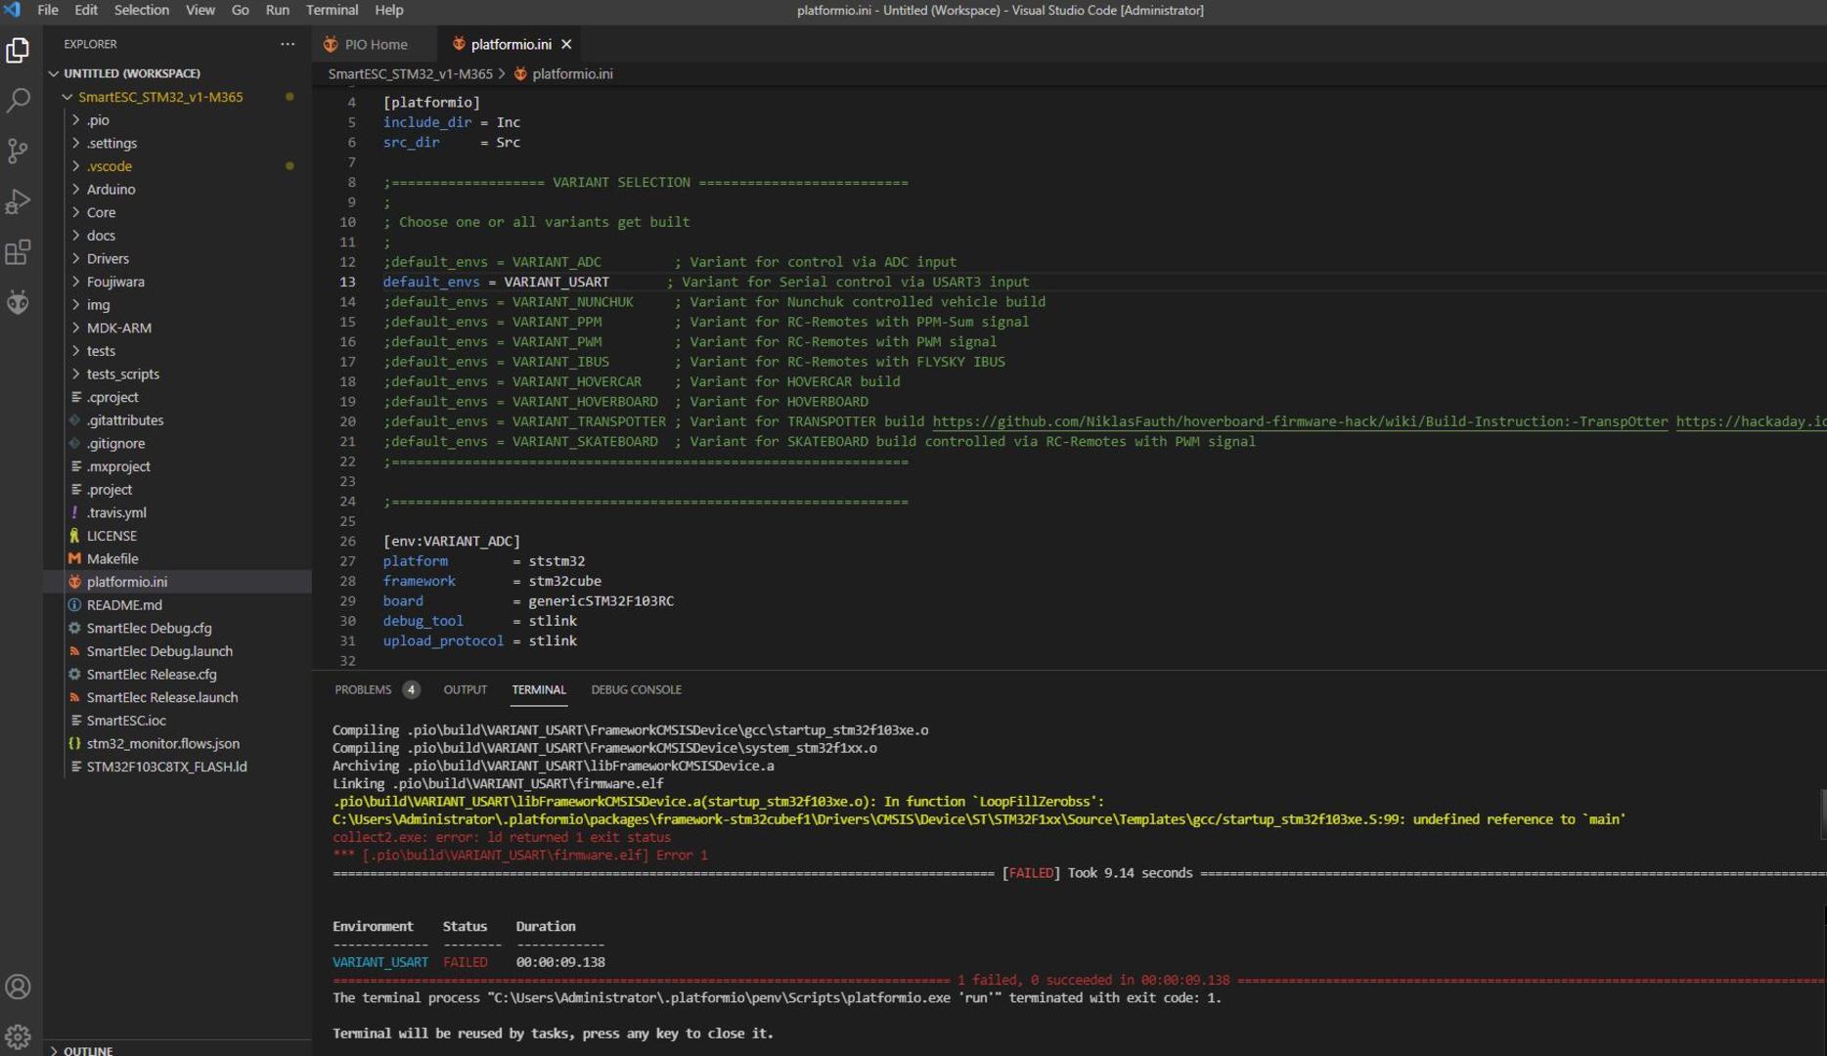Open the Extensions view
The width and height of the screenshot is (1827, 1056).
point(19,252)
